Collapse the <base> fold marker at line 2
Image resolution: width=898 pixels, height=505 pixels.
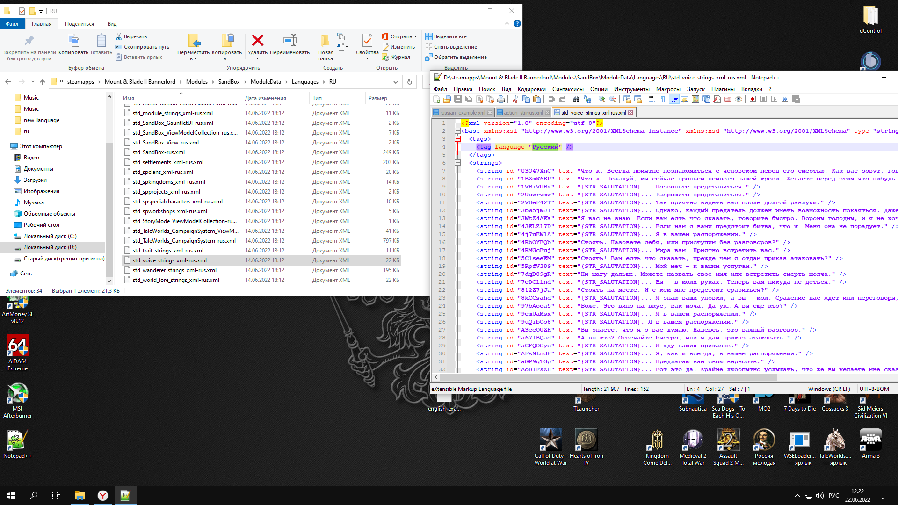[x=457, y=131]
